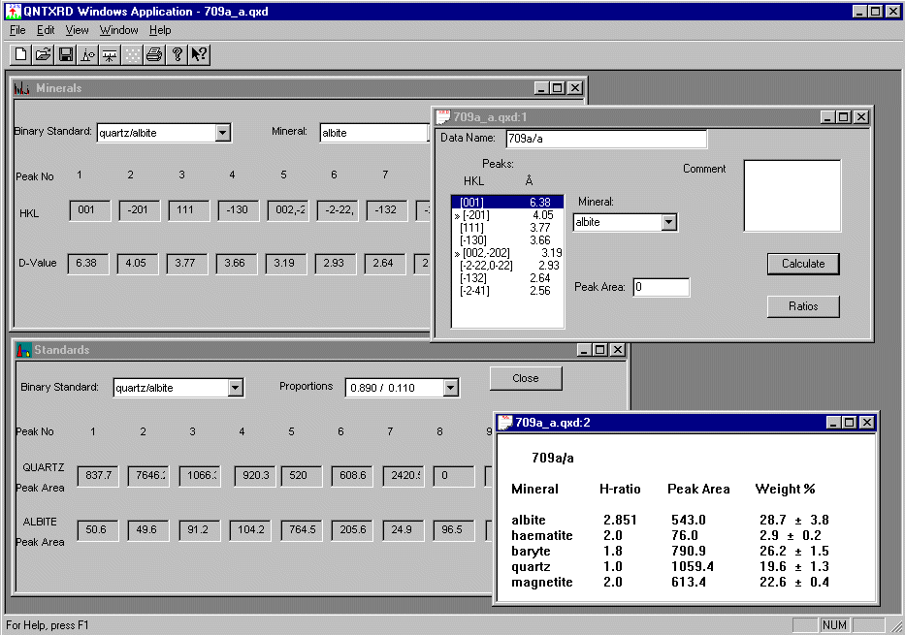The image size is (905, 635).
Task: Open the File menu
Action: tap(17, 30)
